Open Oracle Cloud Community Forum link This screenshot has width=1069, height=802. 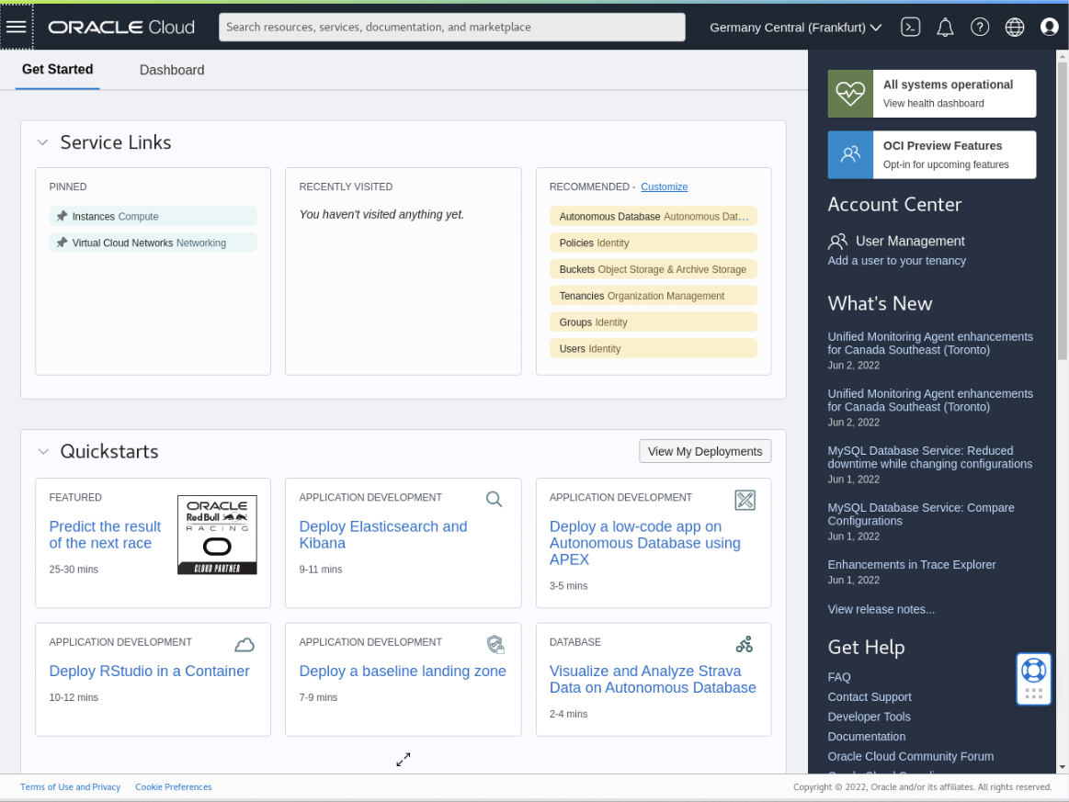pos(910,756)
